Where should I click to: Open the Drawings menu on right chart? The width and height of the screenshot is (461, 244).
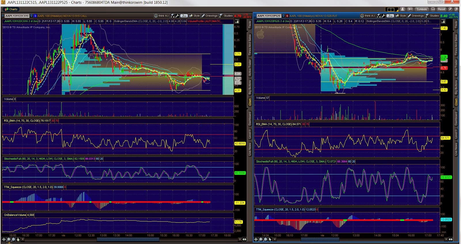[416, 16]
